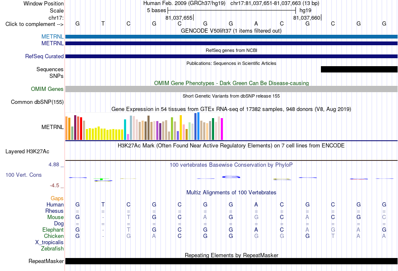Image resolution: width=398 pixels, height=271 pixels.
Task: Click 'Repeating Elements by RepeatMasker' title
Action: (x=231, y=255)
